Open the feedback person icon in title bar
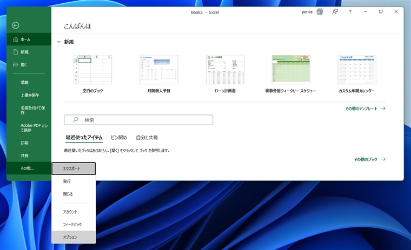The width and height of the screenshot is (411, 250). coord(335,12)
